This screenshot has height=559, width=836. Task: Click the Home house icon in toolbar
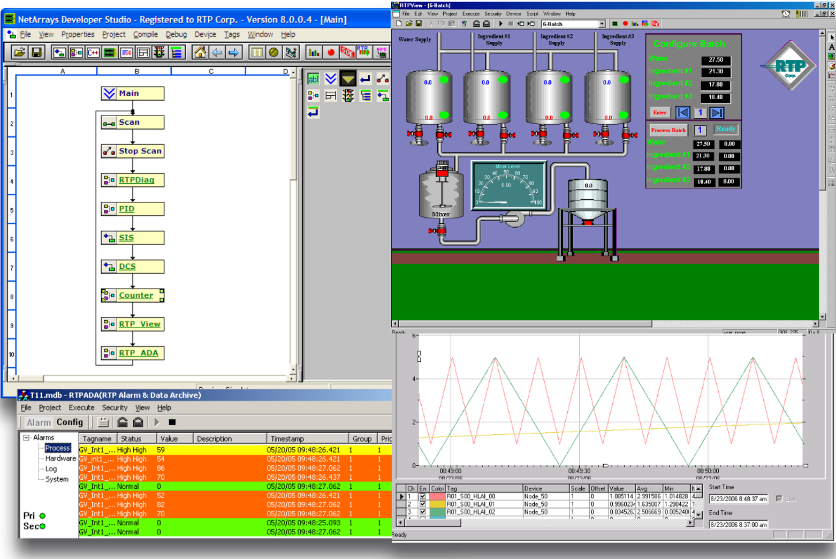pos(200,52)
